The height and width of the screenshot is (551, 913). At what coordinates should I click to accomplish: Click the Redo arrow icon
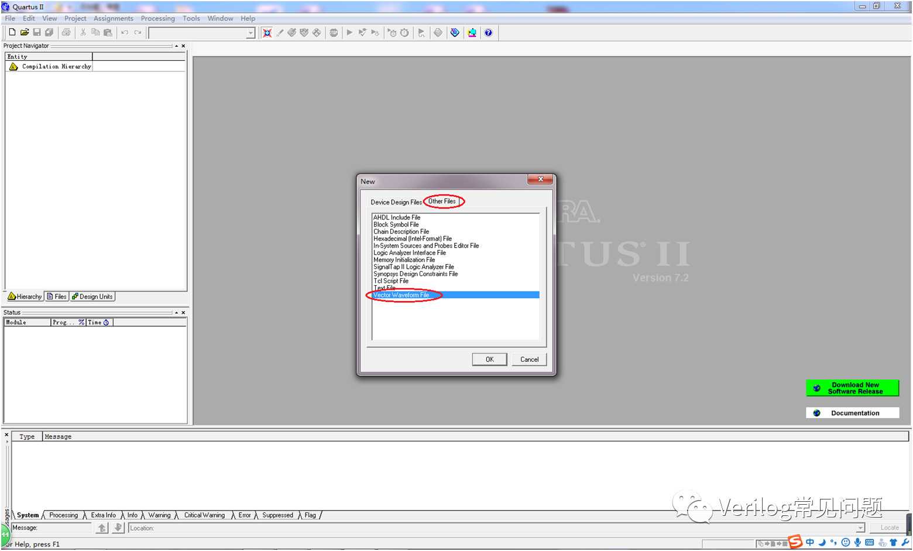click(138, 33)
